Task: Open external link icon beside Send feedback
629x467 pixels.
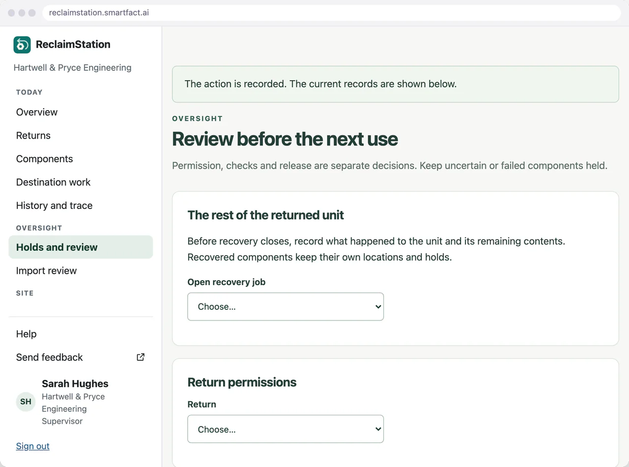Action: tap(141, 357)
